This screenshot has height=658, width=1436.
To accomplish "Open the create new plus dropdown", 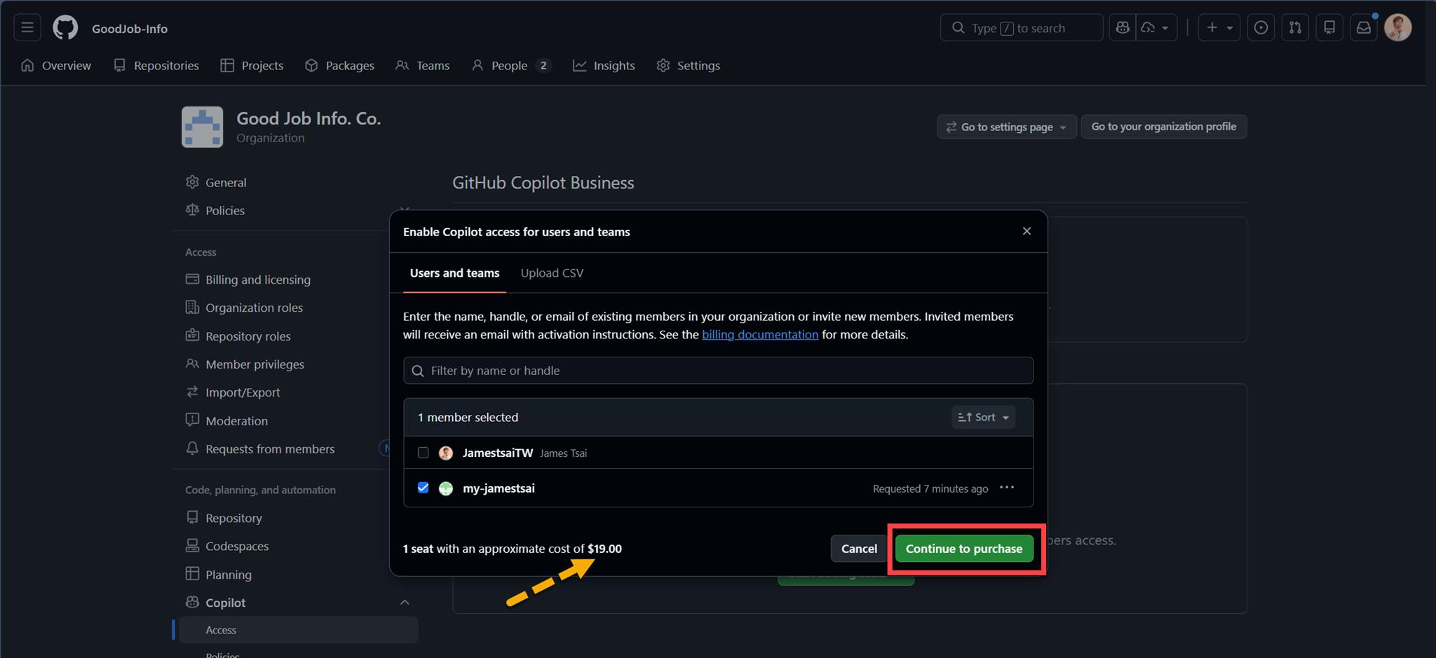I will coord(1219,28).
